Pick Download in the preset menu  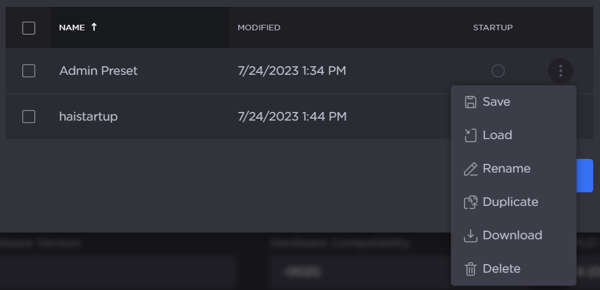click(x=512, y=236)
